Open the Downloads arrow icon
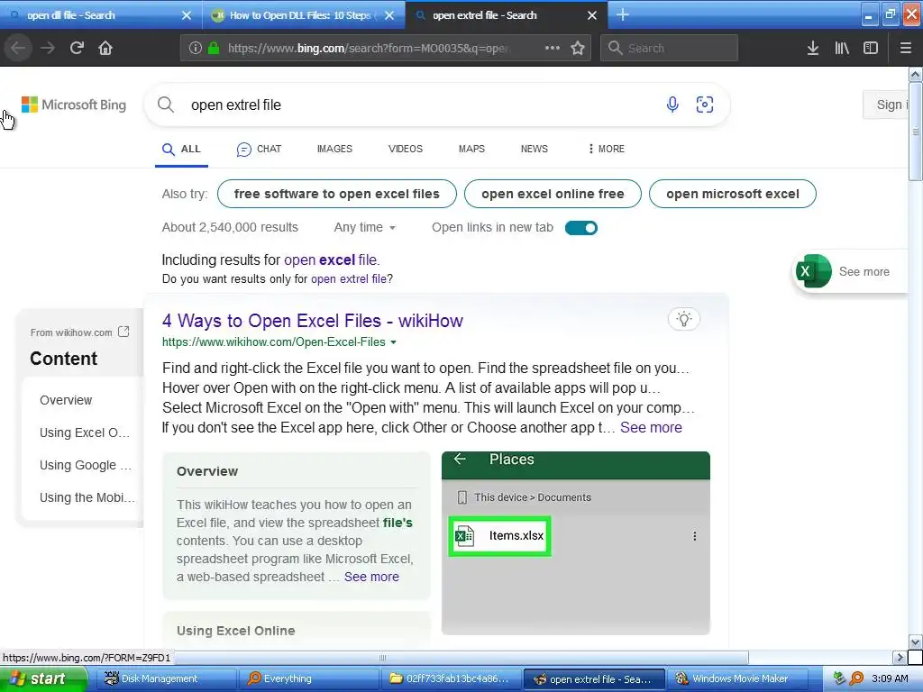The width and height of the screenshot is (923, 692). 813,48
